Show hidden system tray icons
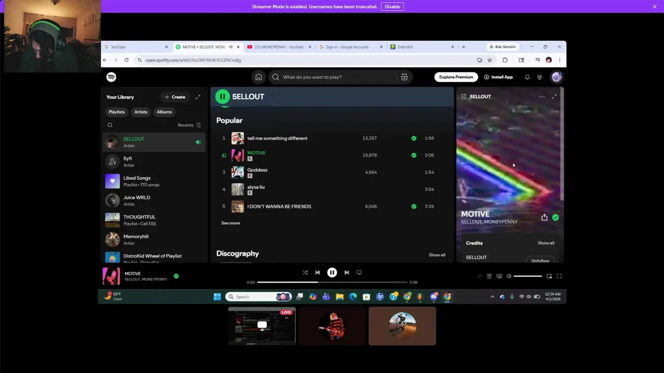Viewport: 664px width, 373px height. click(x=492, y=297)
